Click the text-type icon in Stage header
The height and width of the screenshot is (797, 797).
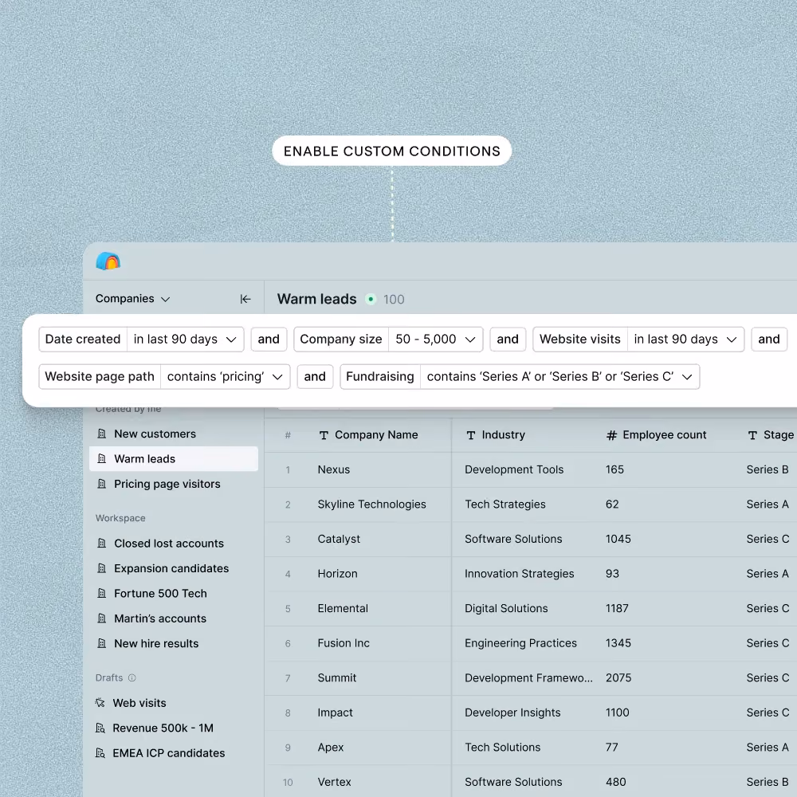click(753, 435)
